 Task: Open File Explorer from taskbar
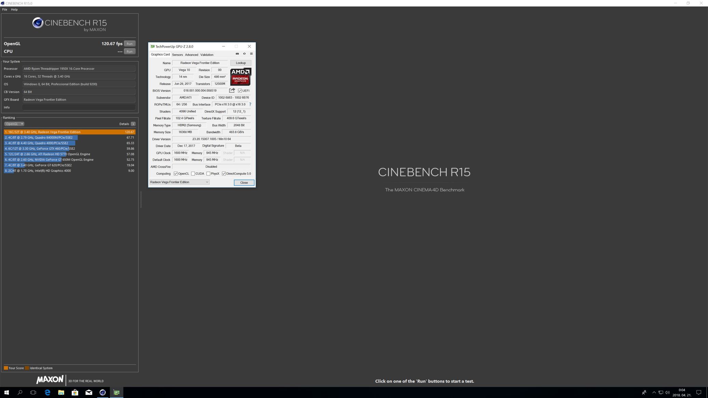pyautogui.click(x=61, y=393)
